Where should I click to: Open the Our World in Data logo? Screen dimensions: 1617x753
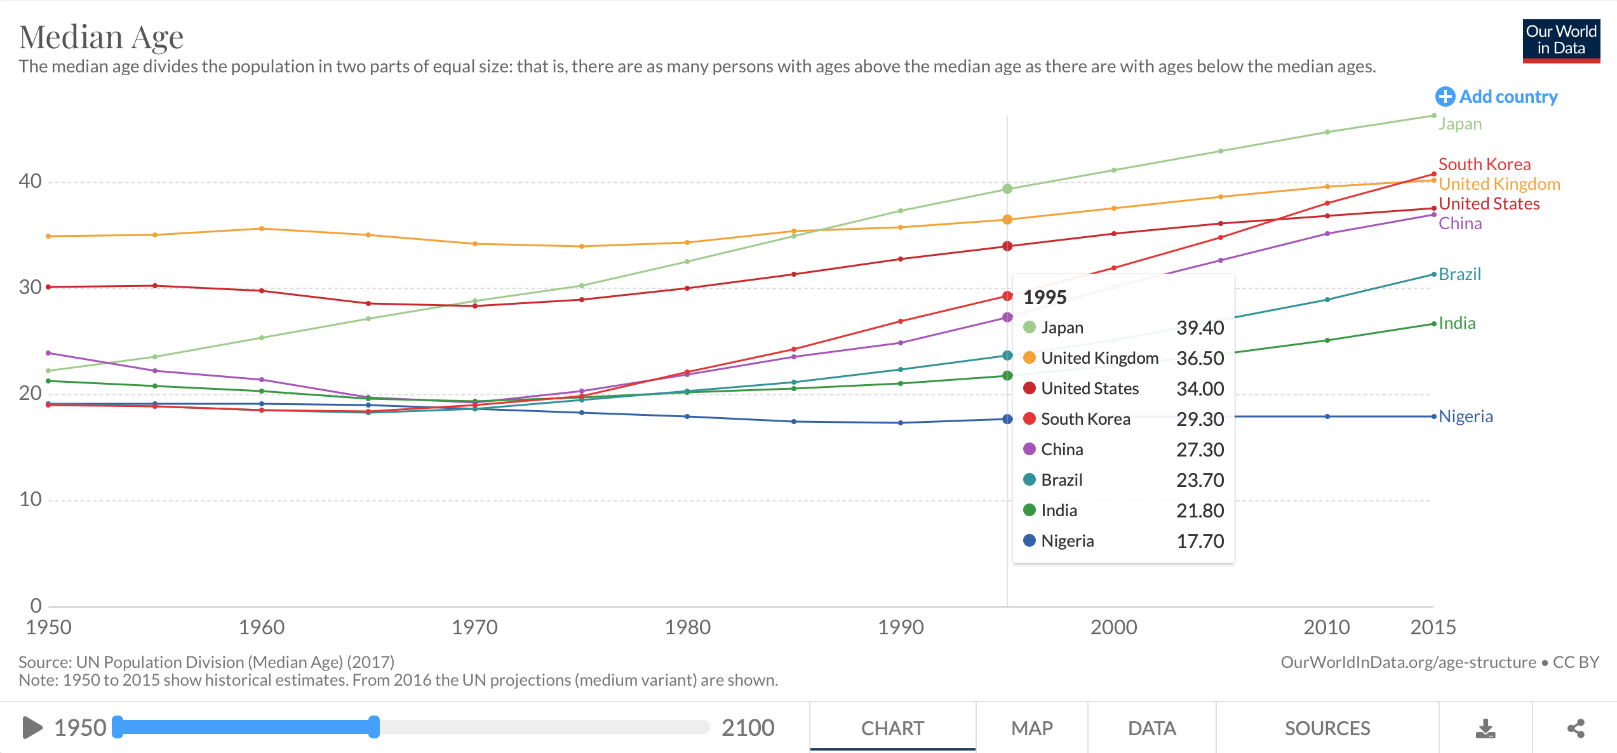(x=1561, y=41)
